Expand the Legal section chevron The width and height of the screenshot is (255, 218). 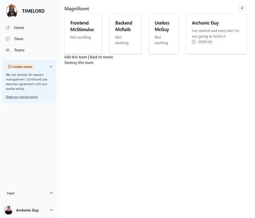[52, 193]
